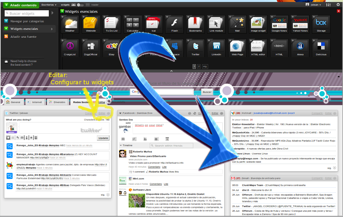Image resolution: width=343 pixels, height=217 pixels.
Task: Expand the Widgets esenciales sidebar arrow
Action: [52, 29]
